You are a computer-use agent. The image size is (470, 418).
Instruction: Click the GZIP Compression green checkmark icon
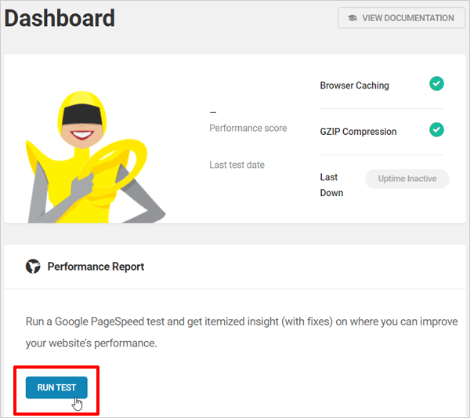(x=436, y=130)
